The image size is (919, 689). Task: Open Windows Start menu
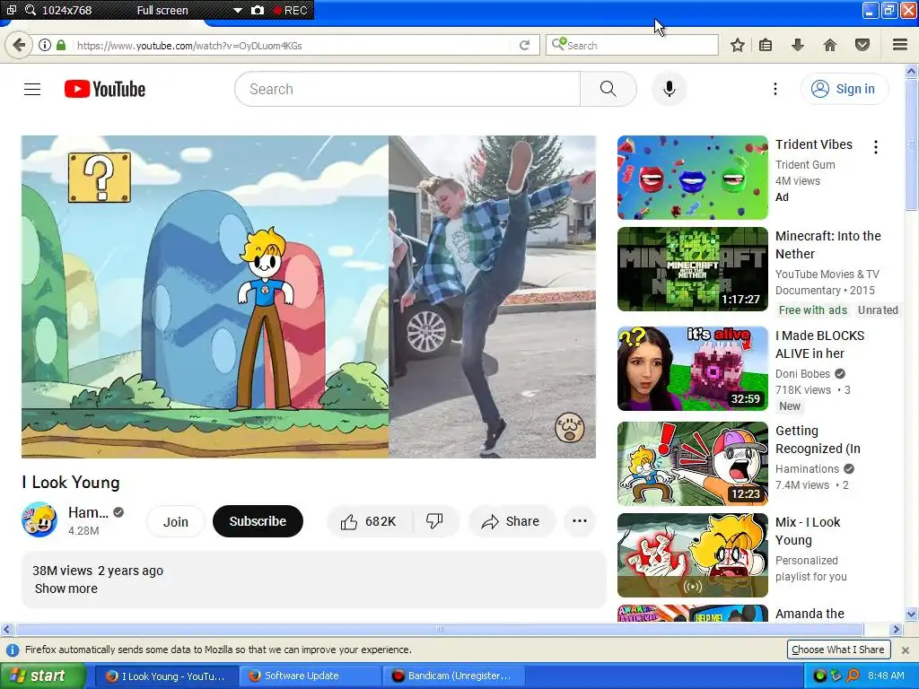coord(41,676)
